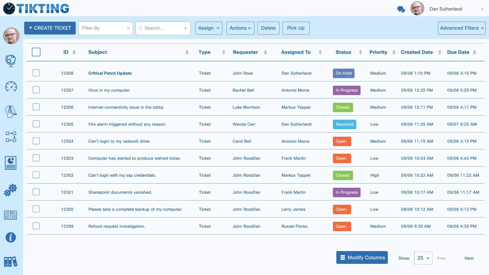Expand the Actions dropdown
Viewport: 489px width, 275px height.
point(240,28)
